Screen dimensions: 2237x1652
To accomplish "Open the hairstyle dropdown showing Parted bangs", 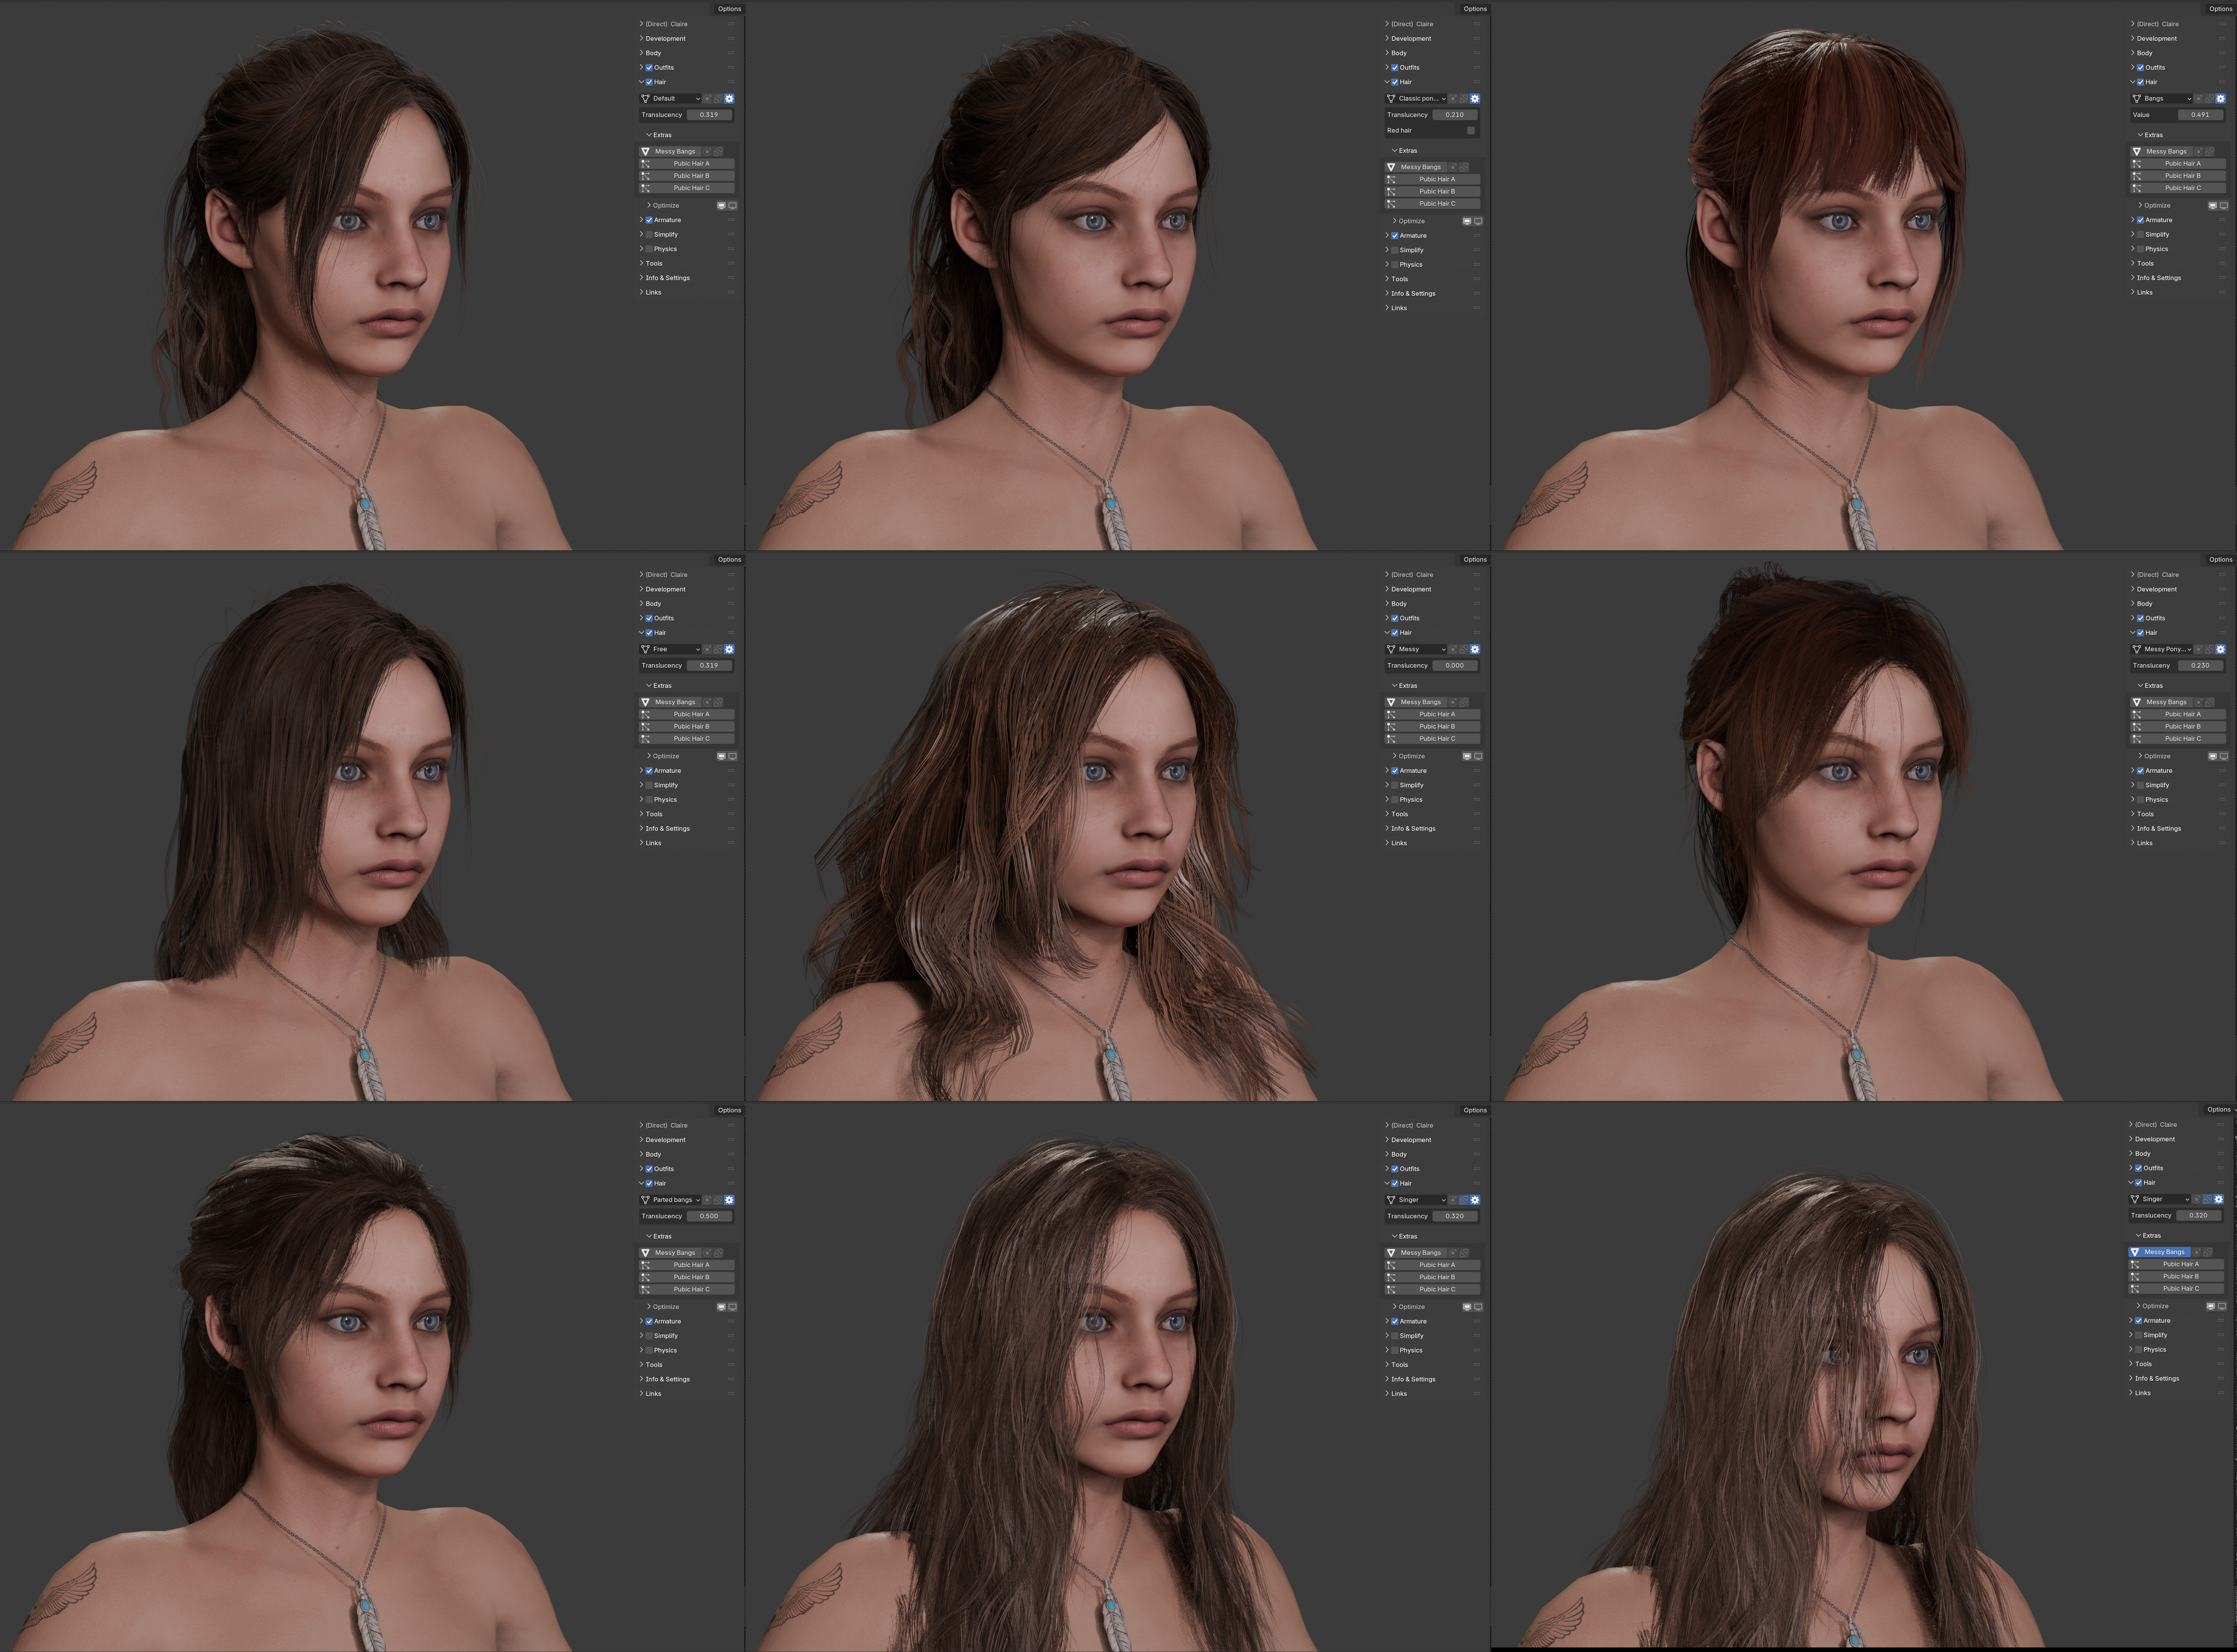I will [x=671, y=1200].
